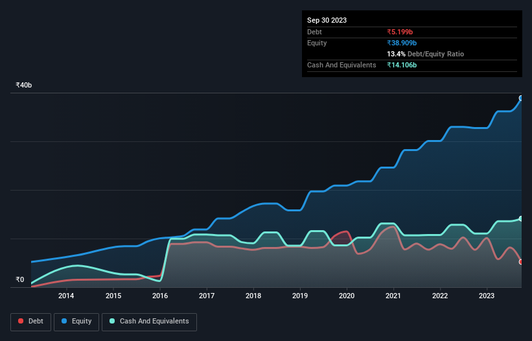Click the ₹40b y-axis label
The width and height of the screenshot is (532, 341).
tap(24, 85)
